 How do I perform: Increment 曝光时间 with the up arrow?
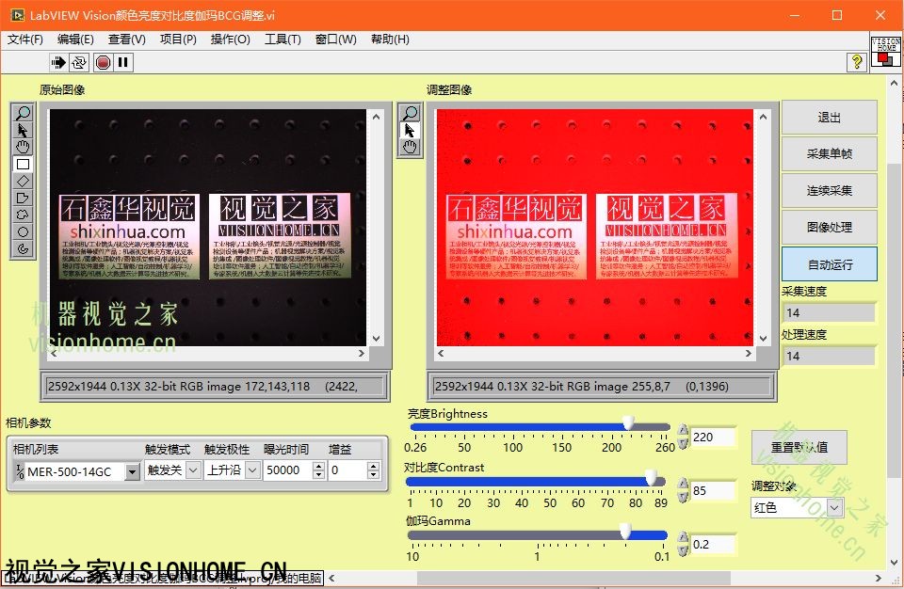coord(319,467)
